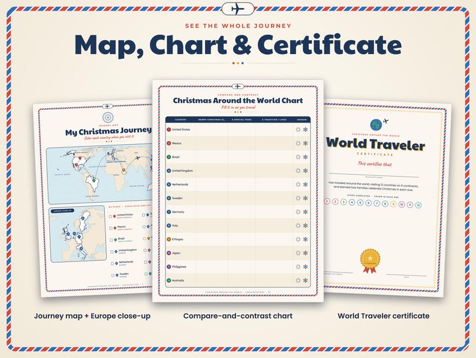Screen dimensions: 476x358
Task: Click 'Christmas Around the World Chart' title
Action: coord(238,100)
